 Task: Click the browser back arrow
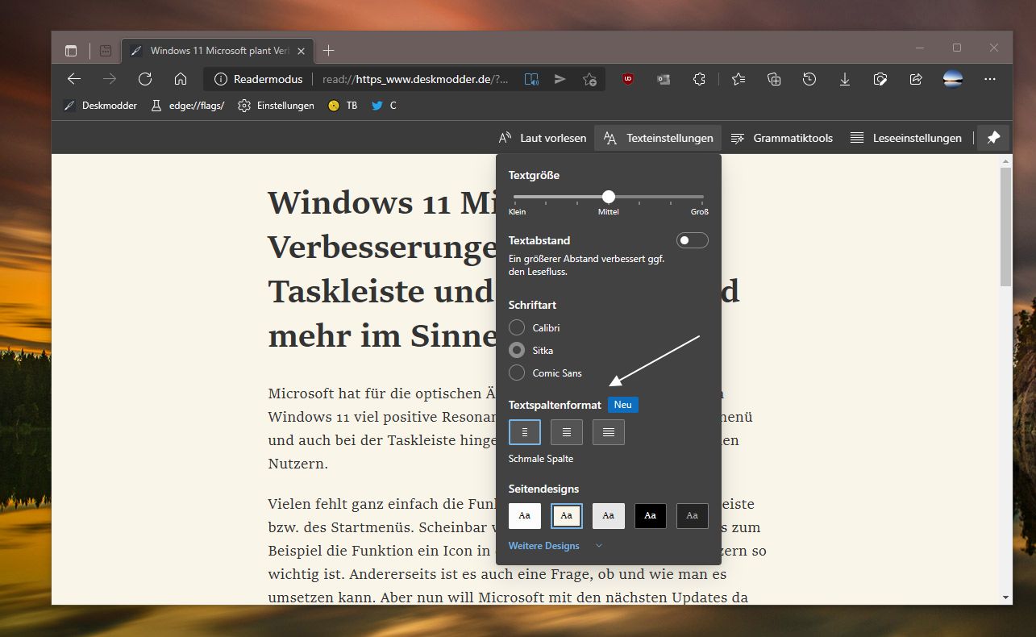[x=74, y=79]
